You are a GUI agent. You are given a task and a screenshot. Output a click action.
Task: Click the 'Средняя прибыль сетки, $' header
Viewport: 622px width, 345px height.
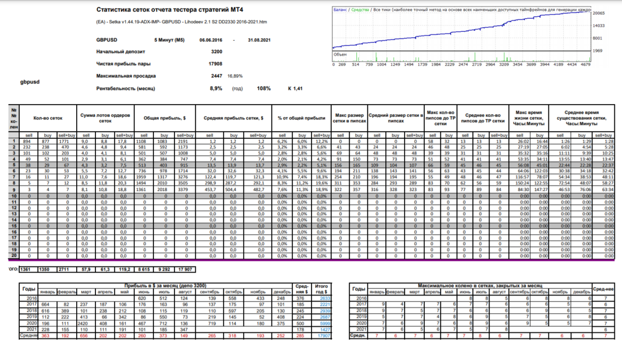tap(233, 118)
